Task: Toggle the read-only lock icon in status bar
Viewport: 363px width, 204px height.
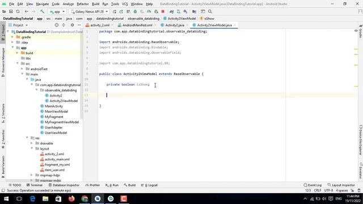Action: click(352, 190)
